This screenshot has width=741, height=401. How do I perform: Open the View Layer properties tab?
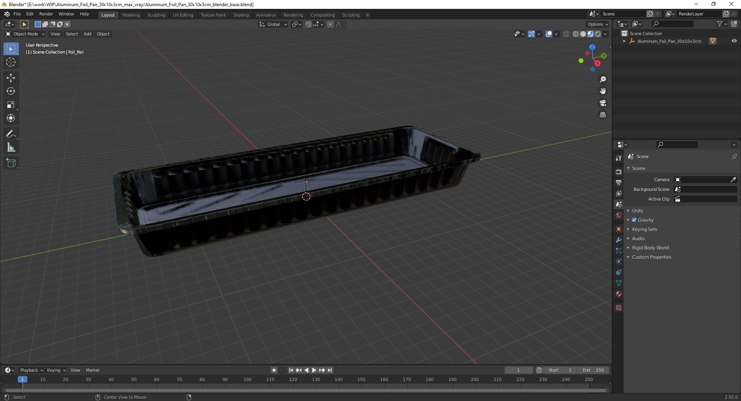tap(619, 193)
